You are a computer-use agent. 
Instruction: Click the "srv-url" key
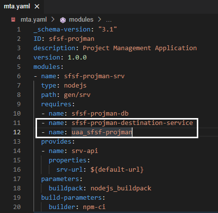(70, 170)
